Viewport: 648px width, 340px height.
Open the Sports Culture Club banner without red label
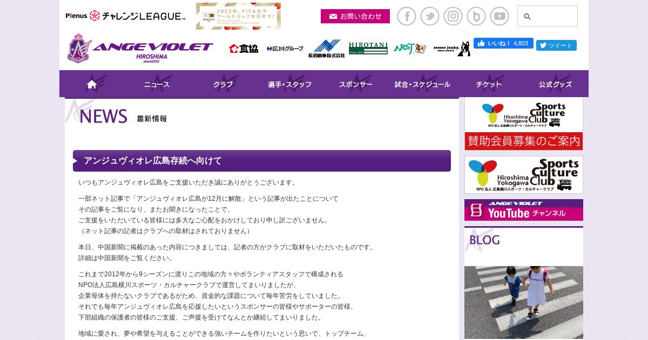point(524,175)
